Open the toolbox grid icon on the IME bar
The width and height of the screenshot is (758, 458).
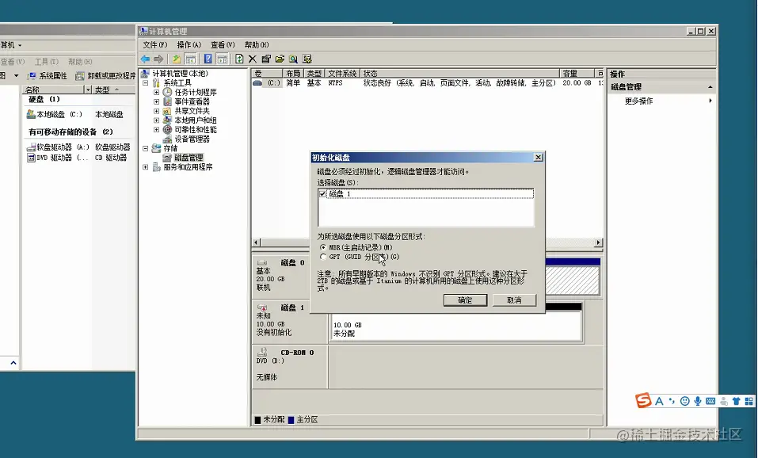(748, 401)
